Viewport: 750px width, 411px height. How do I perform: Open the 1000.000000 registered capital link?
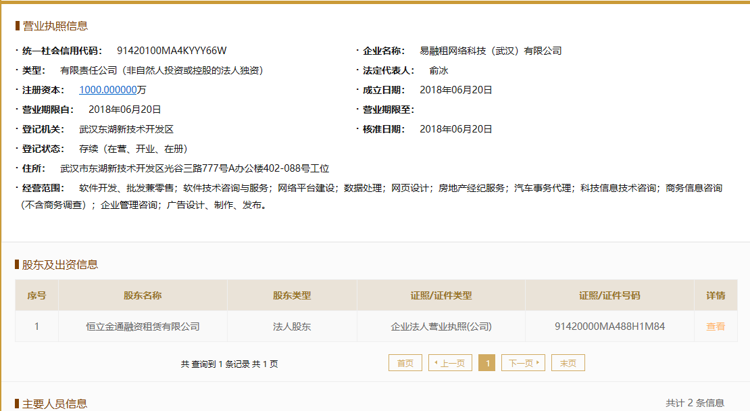[108, 90]
